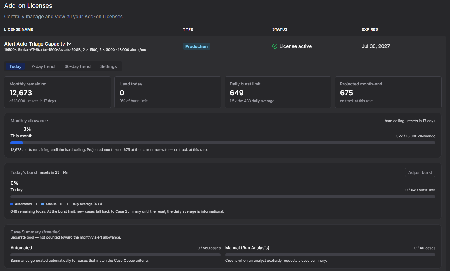Image resolution: width=450 pixels, height=271 pixels.
Task: Click the green License active check icon
Action: pyautogui.click(x=275, y=46)
